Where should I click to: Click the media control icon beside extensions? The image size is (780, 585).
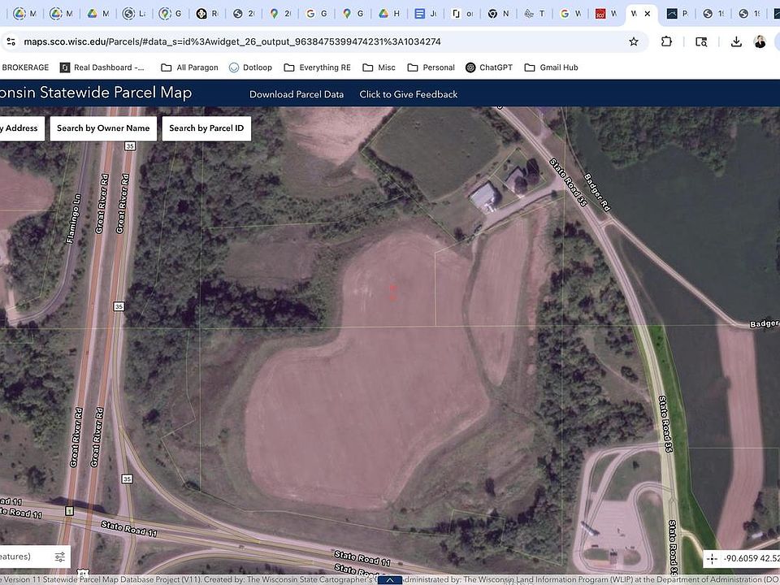click(701, 41)
